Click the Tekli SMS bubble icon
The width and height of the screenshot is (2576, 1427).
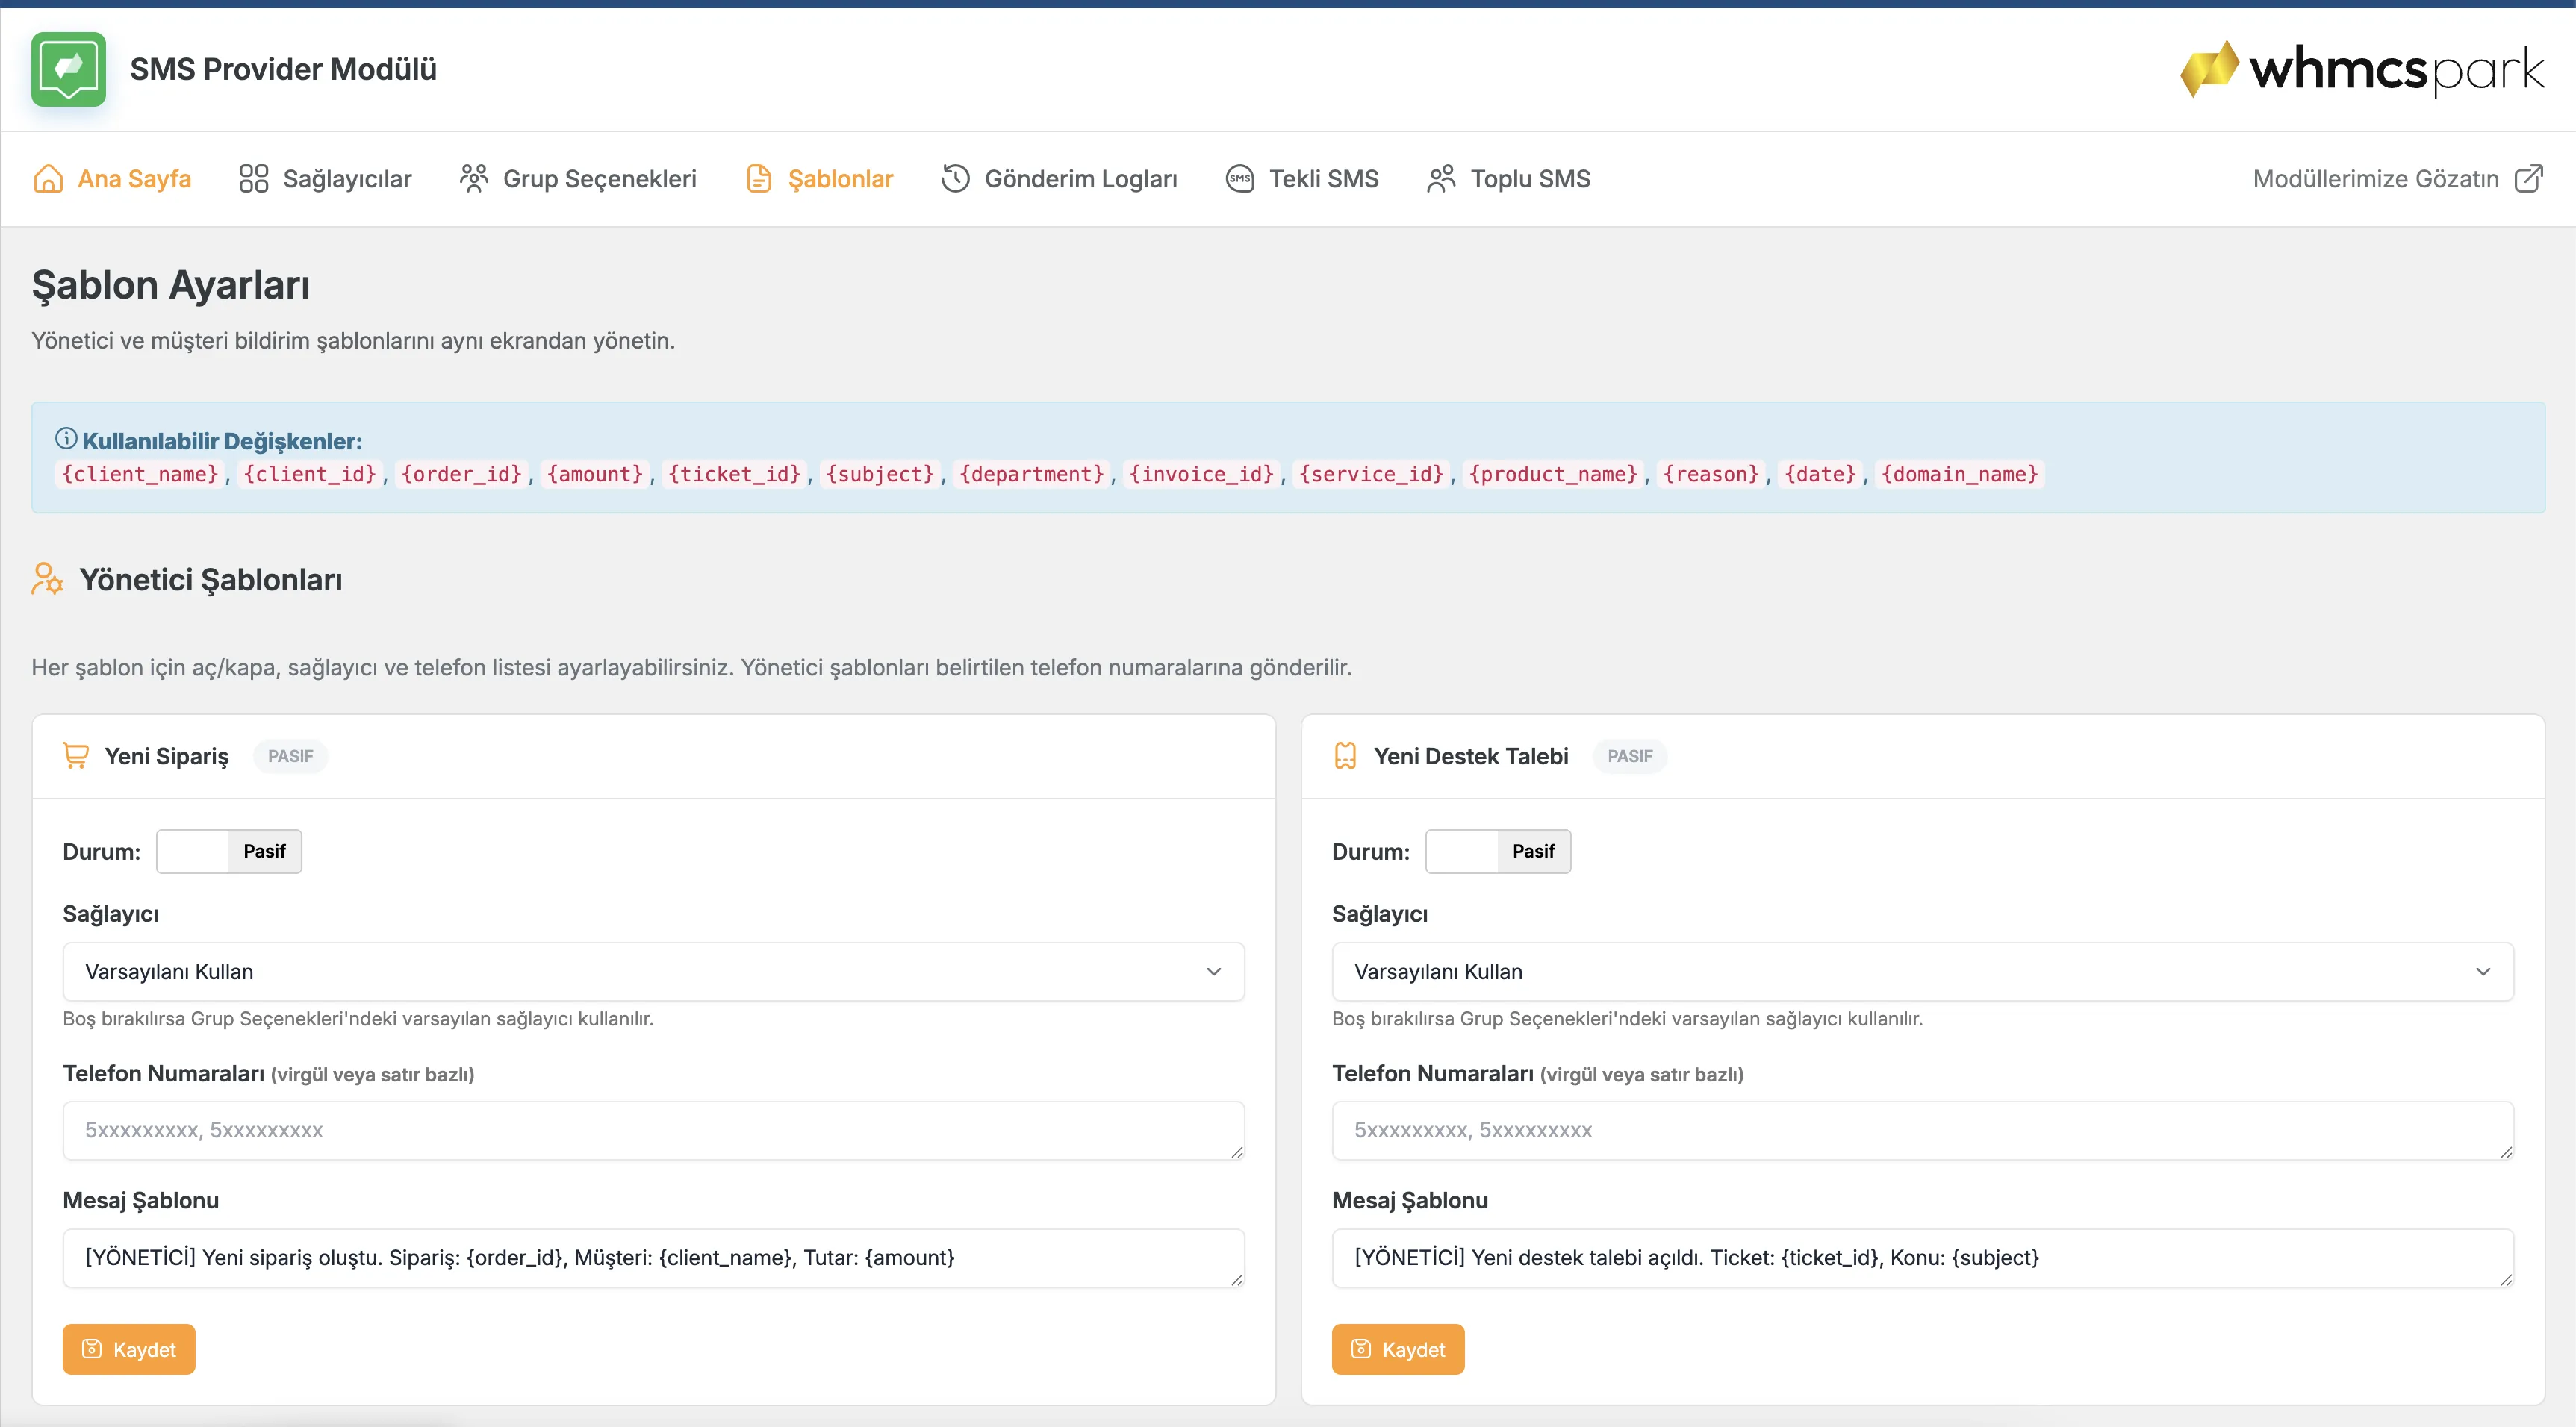[1240, 179]
